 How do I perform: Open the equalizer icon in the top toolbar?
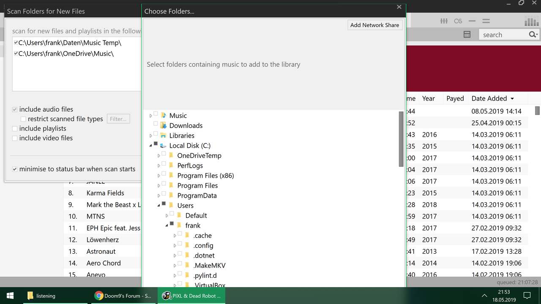pyautogui.click(x=444, y=21)
